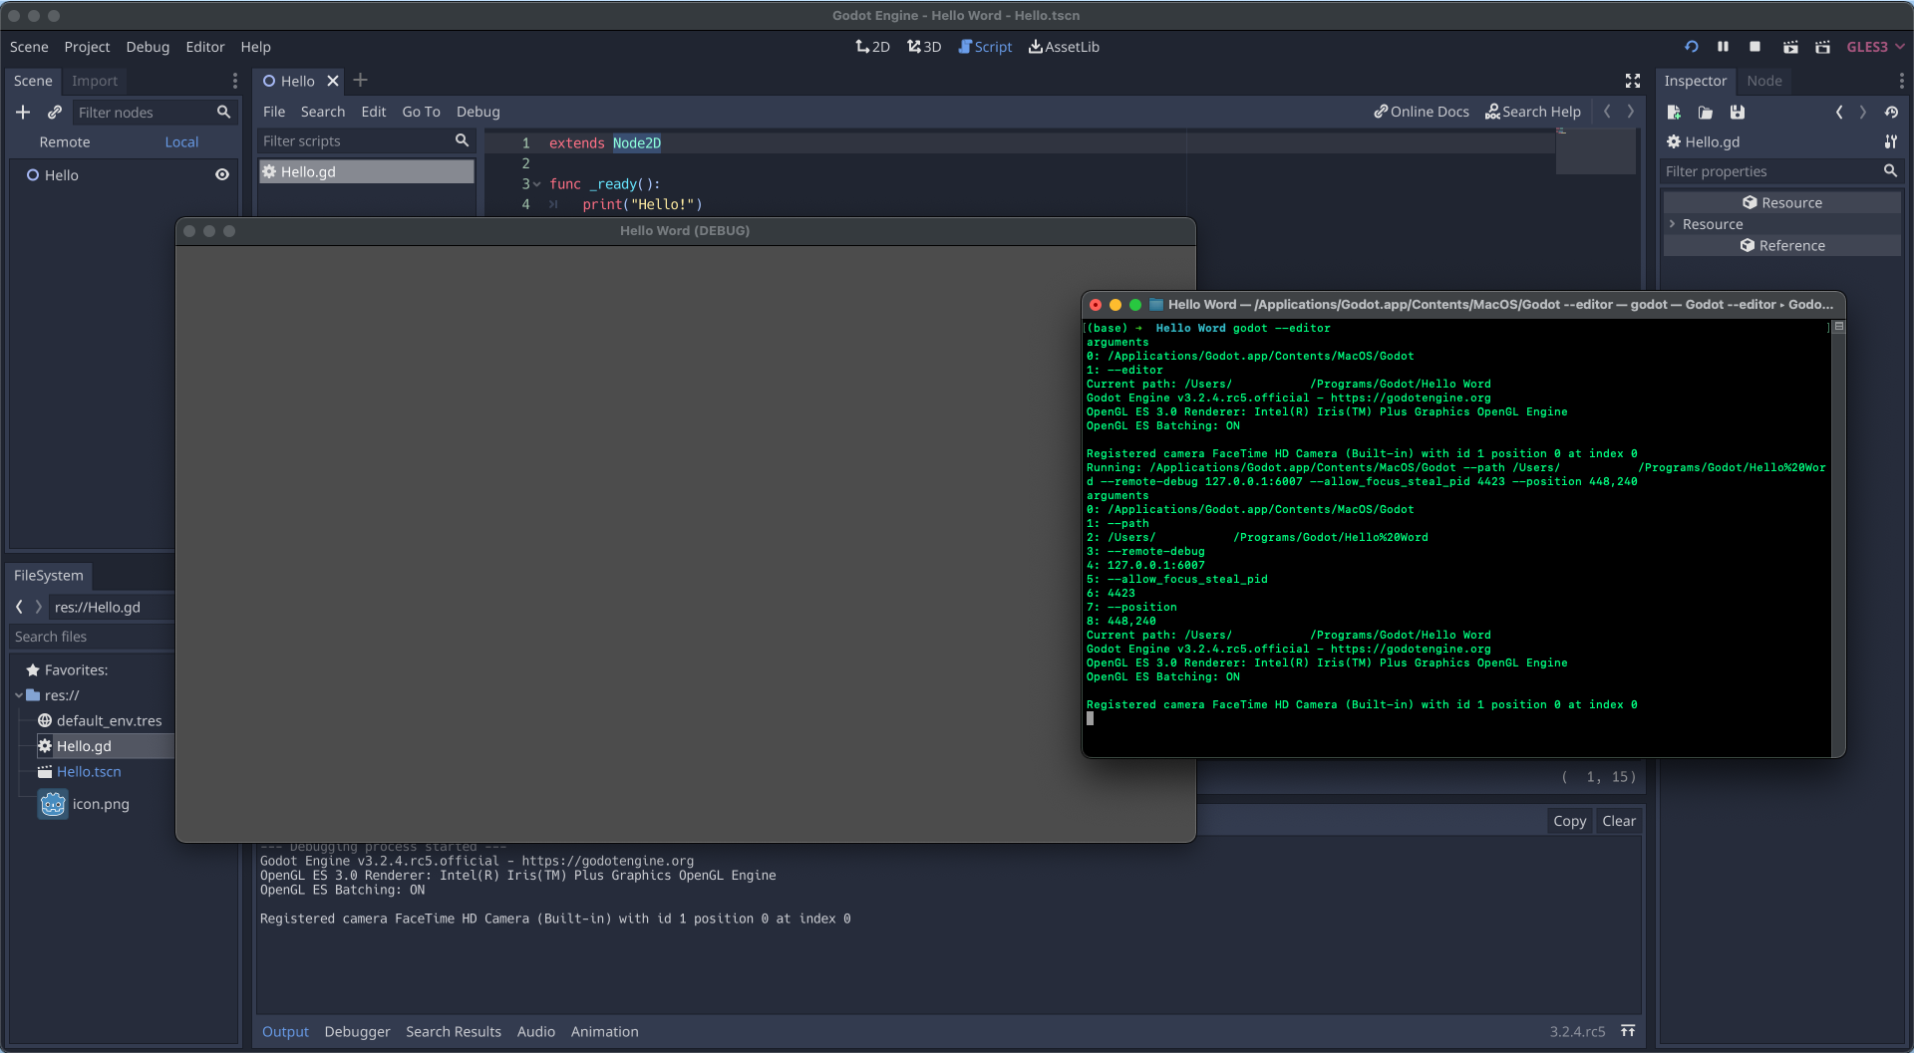Open the script editor Search menu

point(323,112)
